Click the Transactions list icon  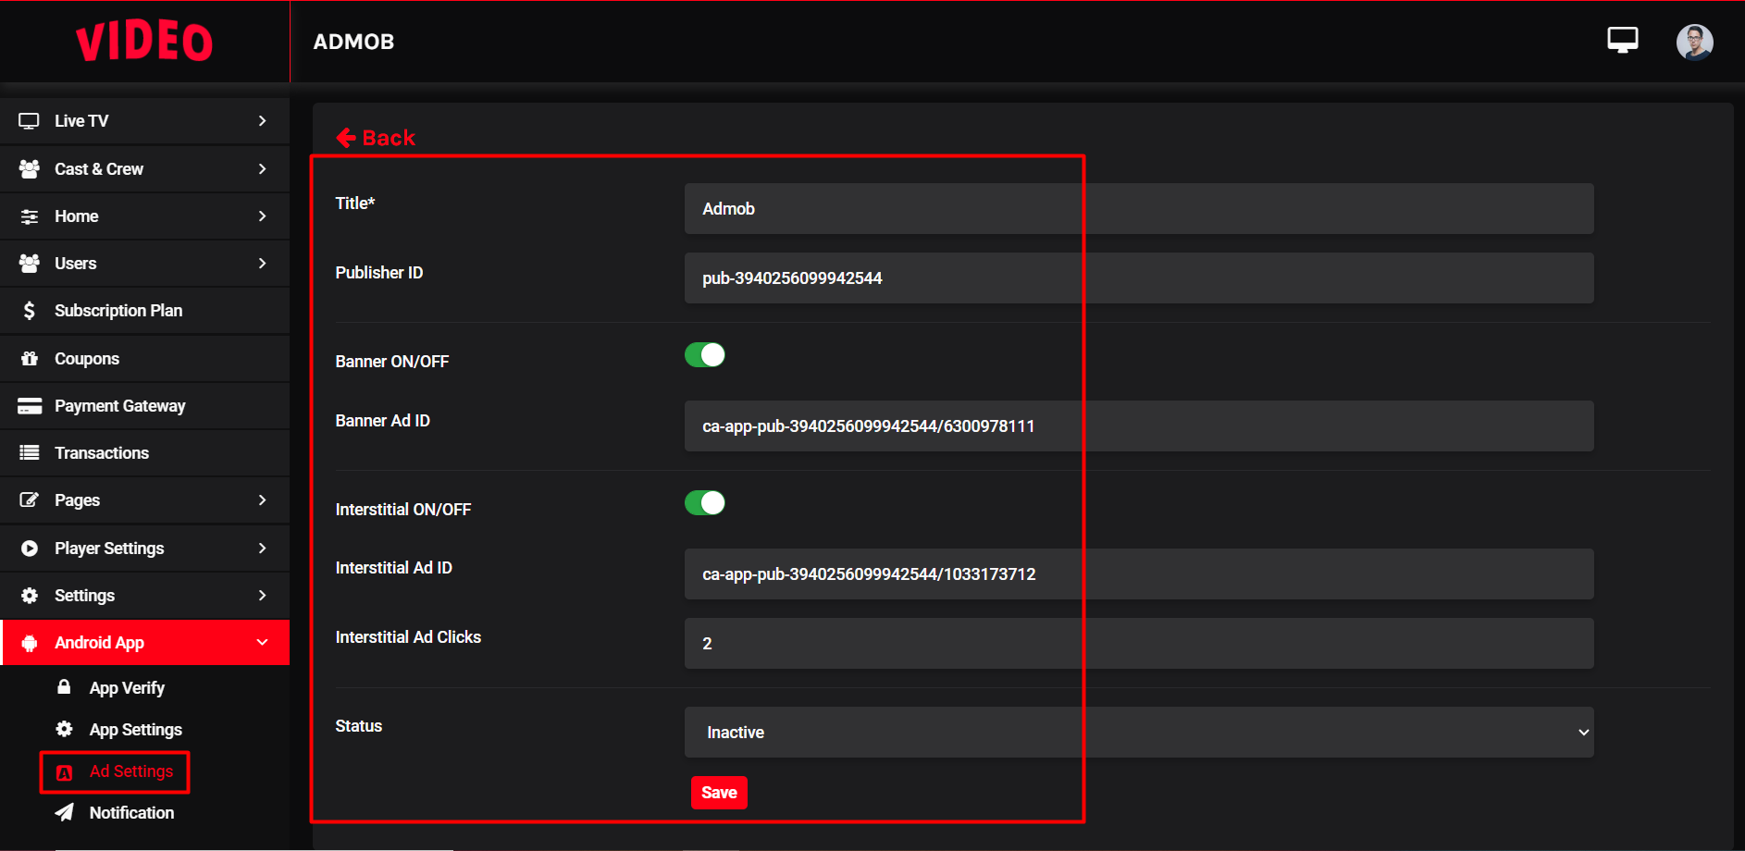click(29, 453)
